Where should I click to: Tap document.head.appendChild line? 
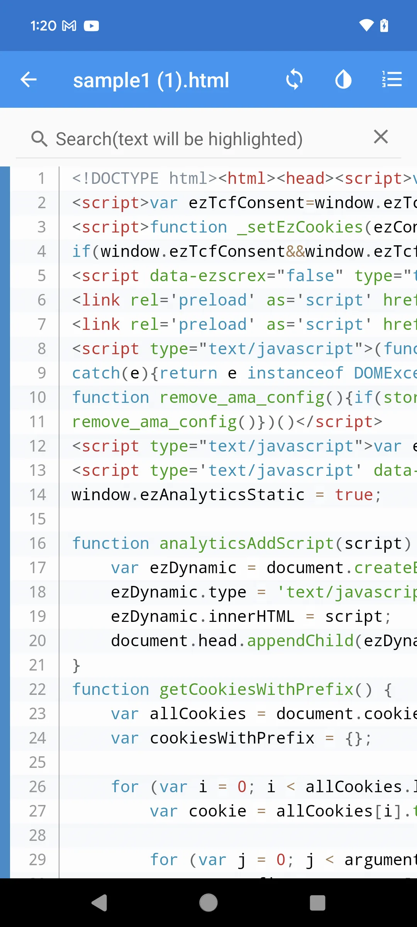[264, 641]
